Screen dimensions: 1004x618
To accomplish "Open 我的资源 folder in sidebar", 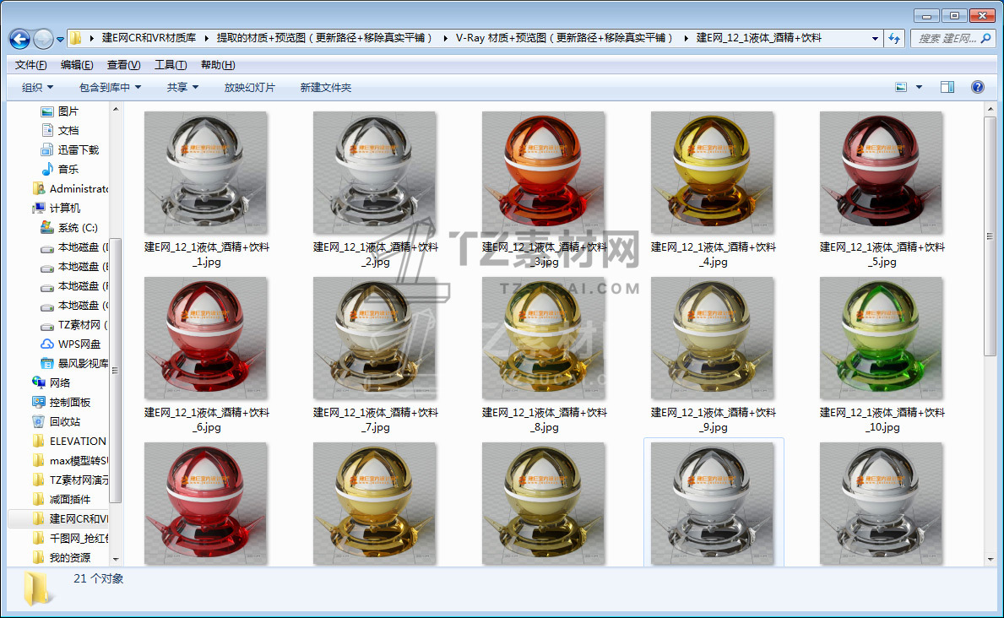I will tap(62, 557).
